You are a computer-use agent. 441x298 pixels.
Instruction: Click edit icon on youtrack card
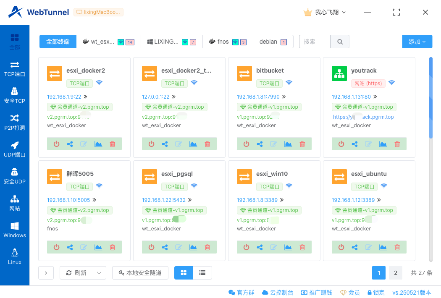(368, 144)
